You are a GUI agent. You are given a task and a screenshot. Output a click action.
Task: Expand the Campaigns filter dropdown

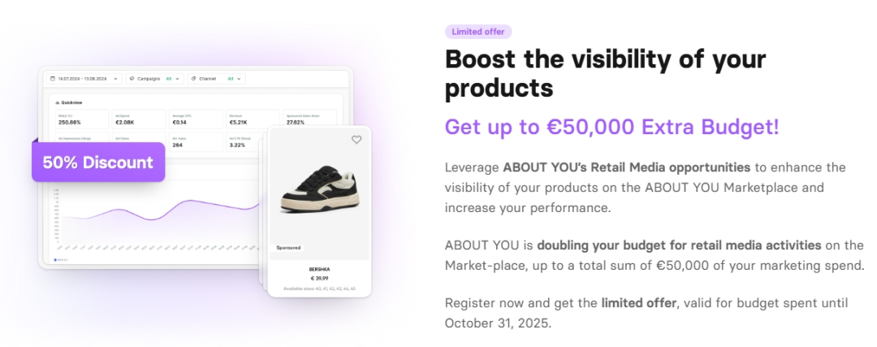[x=178, y=79]
